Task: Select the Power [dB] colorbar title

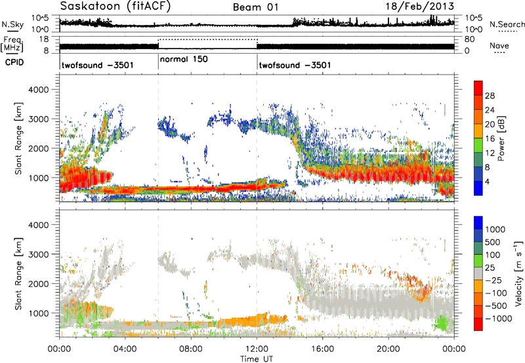Action: pyautogui.click(x=501, y=138)
